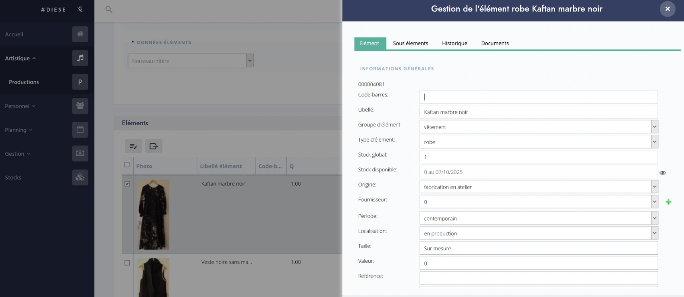Click the export elements toolbar icon
The width and height of the screenshot is (684, 297).
coord(153,146)
